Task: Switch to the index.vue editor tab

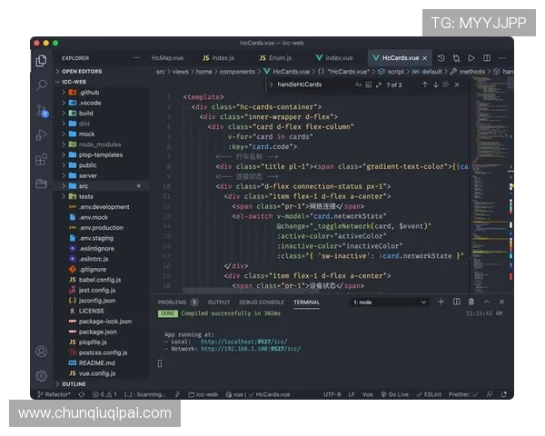Action: [338, 57]
